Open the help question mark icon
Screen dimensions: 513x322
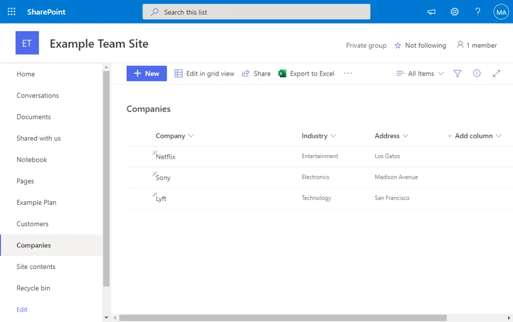[477, 12]
